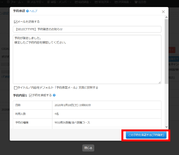Close the 予約承認 dialog with the X
Screen dimensions: 179x155
[163, 12]
